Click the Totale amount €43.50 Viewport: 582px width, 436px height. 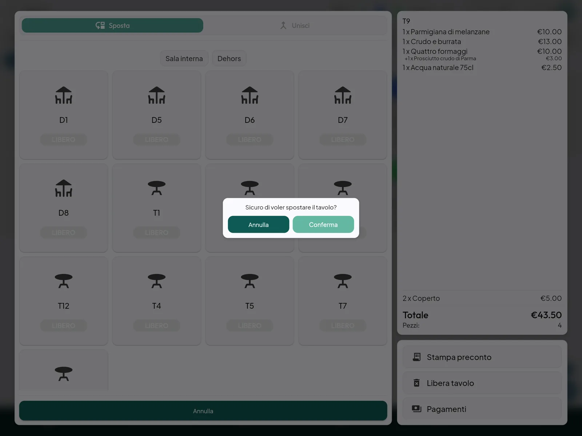pyautogui.click(x=546, y=315)
